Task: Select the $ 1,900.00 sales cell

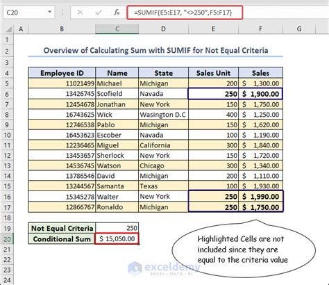Action: pos(260,94)
